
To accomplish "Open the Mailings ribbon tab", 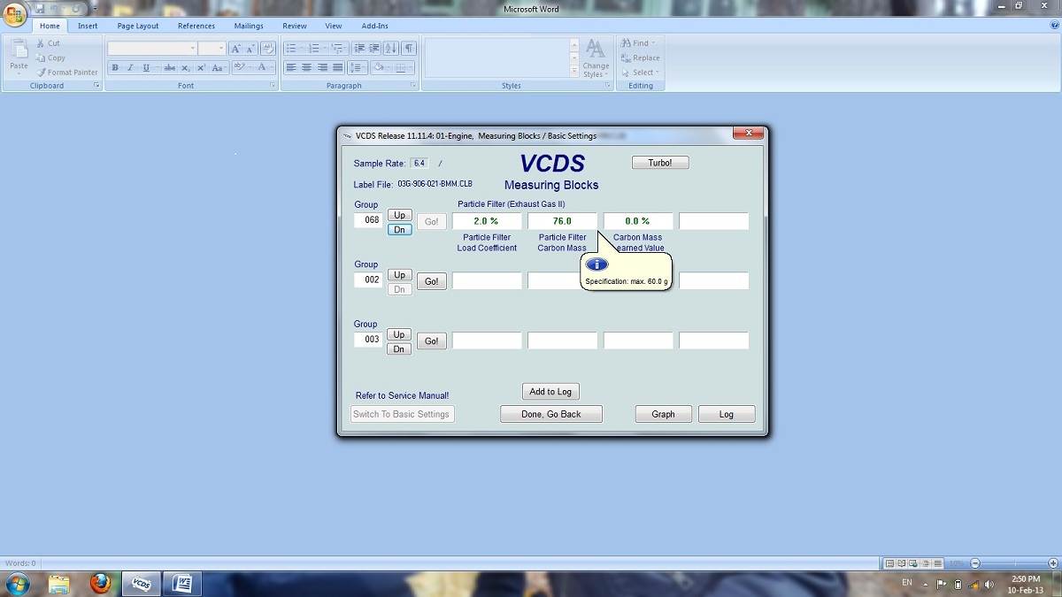I will (249, 26).
